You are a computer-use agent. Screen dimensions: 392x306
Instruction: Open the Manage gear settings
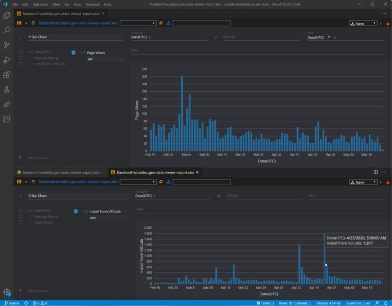coord(7,292)
